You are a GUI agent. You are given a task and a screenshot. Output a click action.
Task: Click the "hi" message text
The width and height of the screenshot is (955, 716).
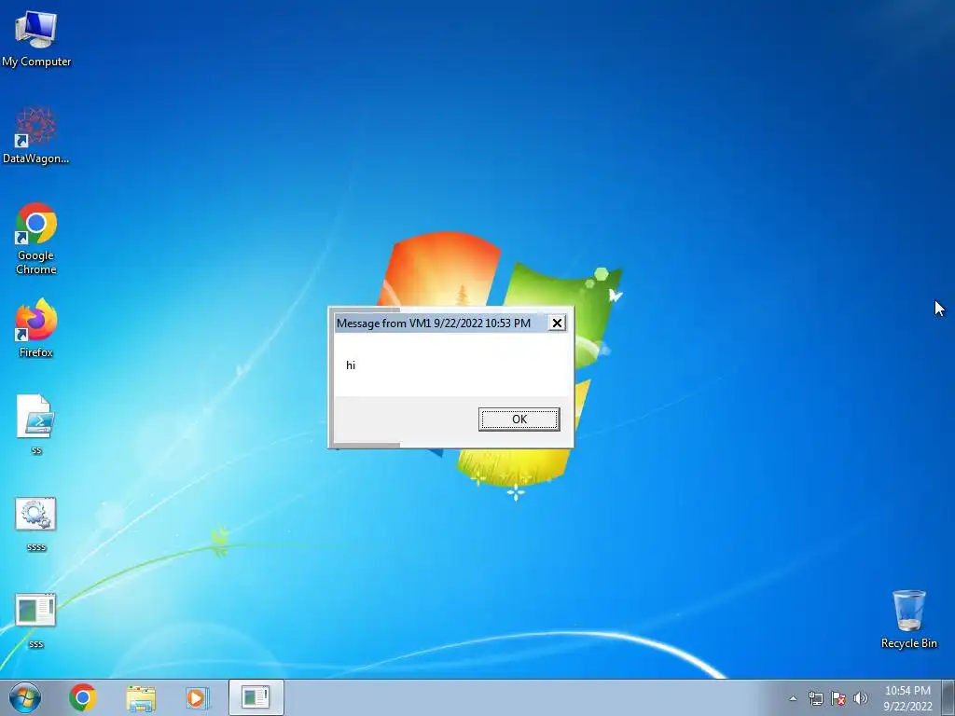coord(351,365)
